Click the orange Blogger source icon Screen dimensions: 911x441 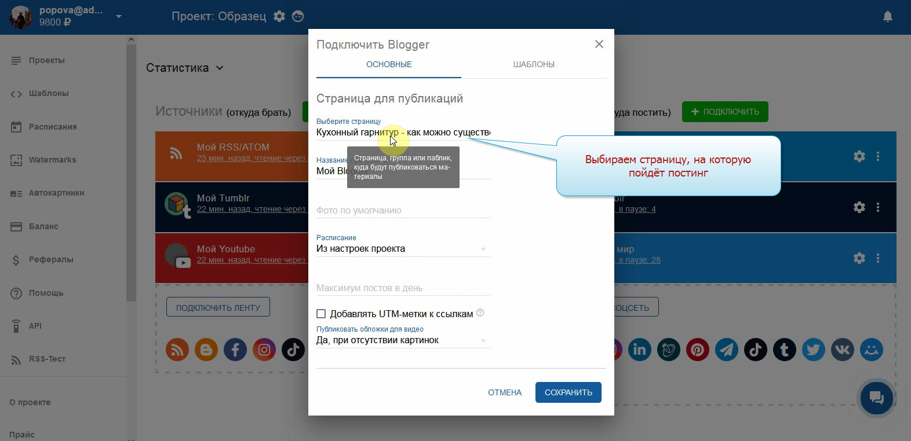pos(206,350)
